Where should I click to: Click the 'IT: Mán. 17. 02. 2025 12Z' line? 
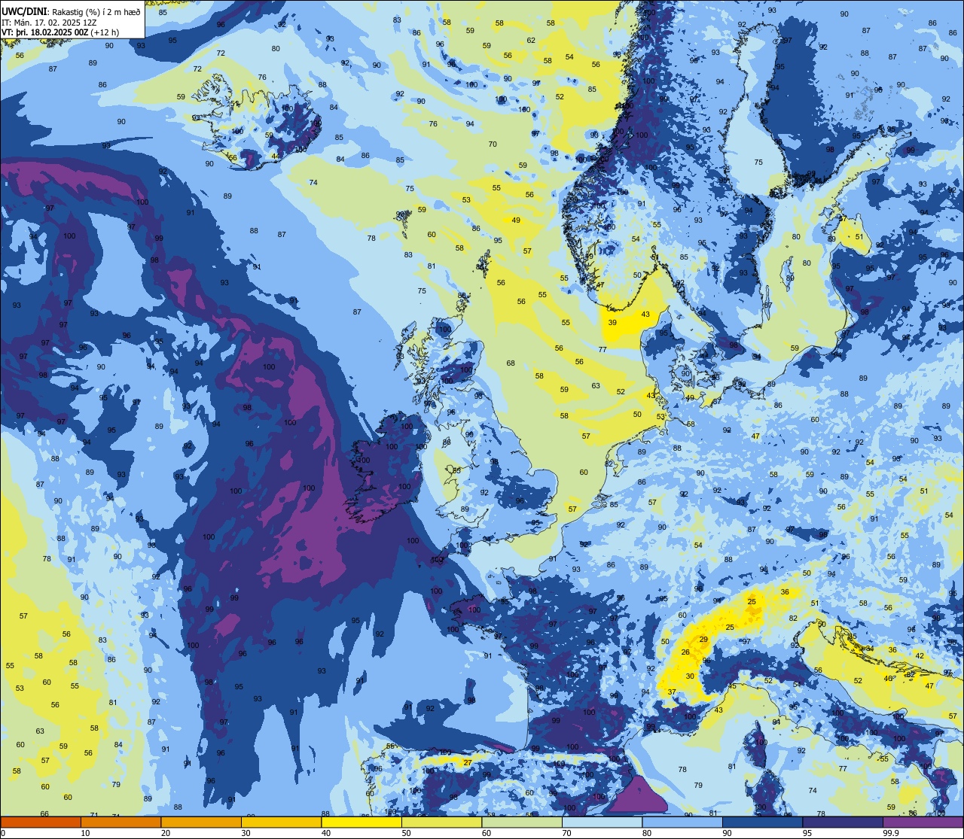pos(49,22)
